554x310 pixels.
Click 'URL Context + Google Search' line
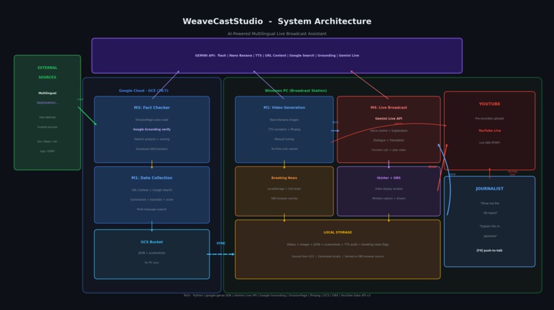pos(152,190)
